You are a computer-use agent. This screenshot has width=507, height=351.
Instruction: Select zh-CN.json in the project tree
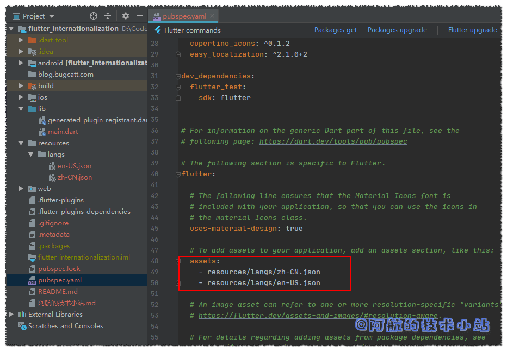click(75, 177)
